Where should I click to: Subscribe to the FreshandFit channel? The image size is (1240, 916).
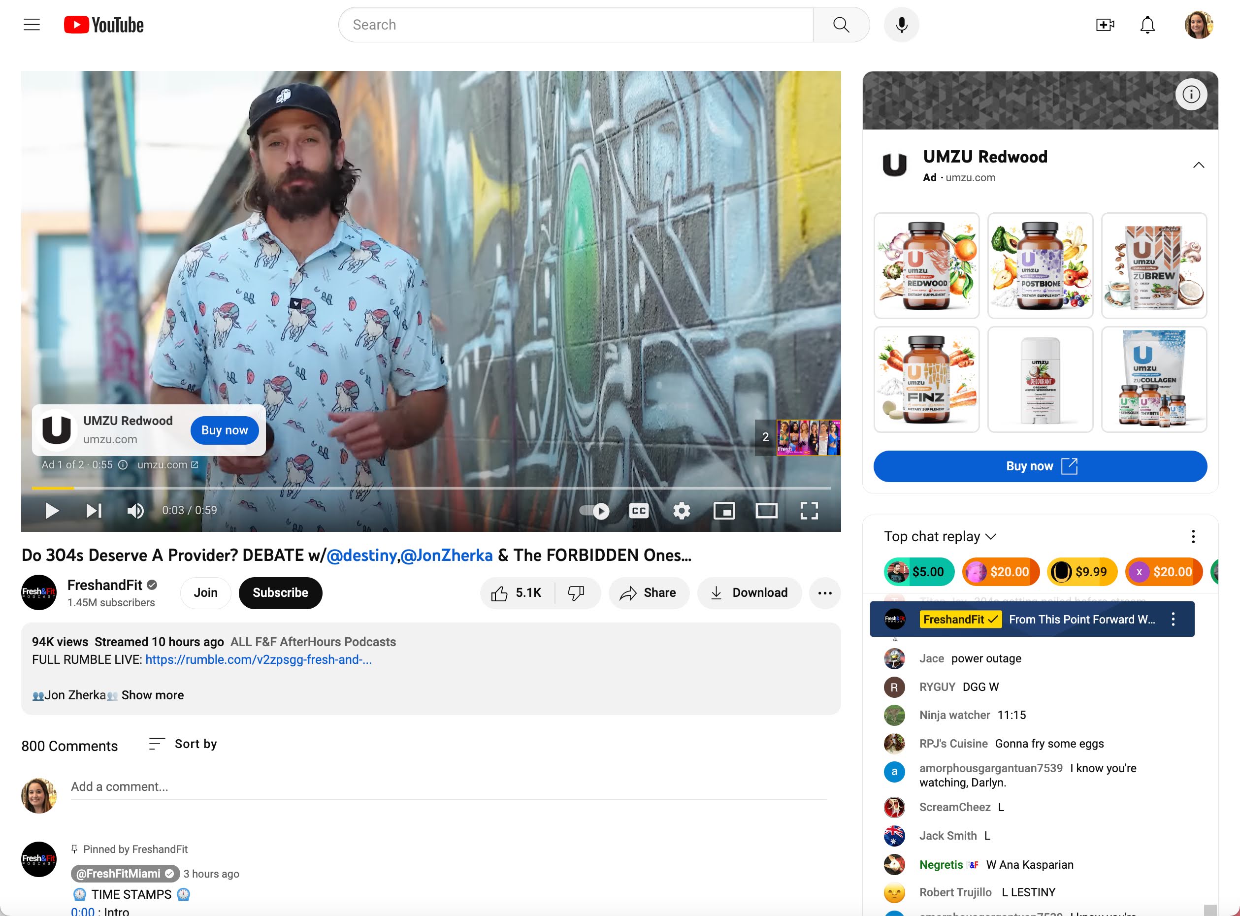point(280,592)
